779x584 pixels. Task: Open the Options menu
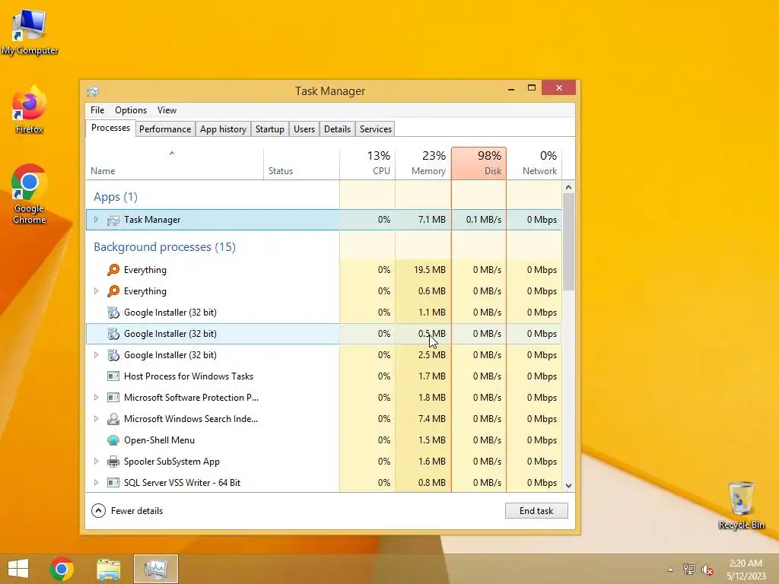pyautogui.click(x=131, y=110)
